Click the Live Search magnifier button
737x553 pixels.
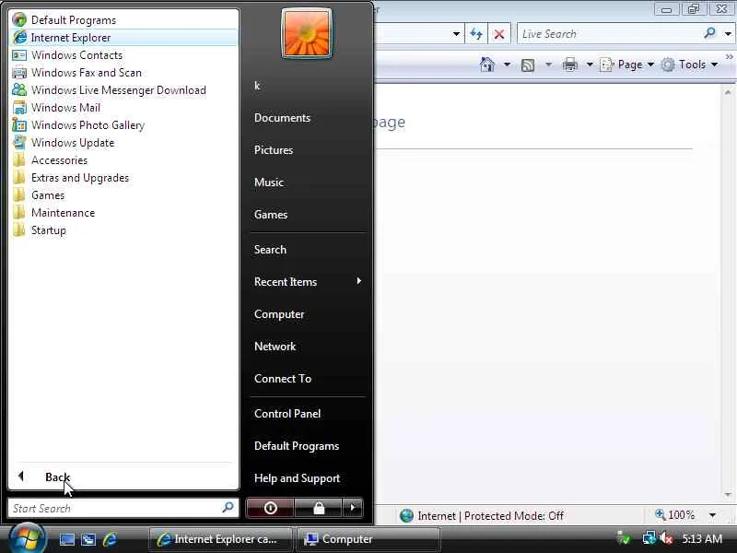(x=710, y=33)
